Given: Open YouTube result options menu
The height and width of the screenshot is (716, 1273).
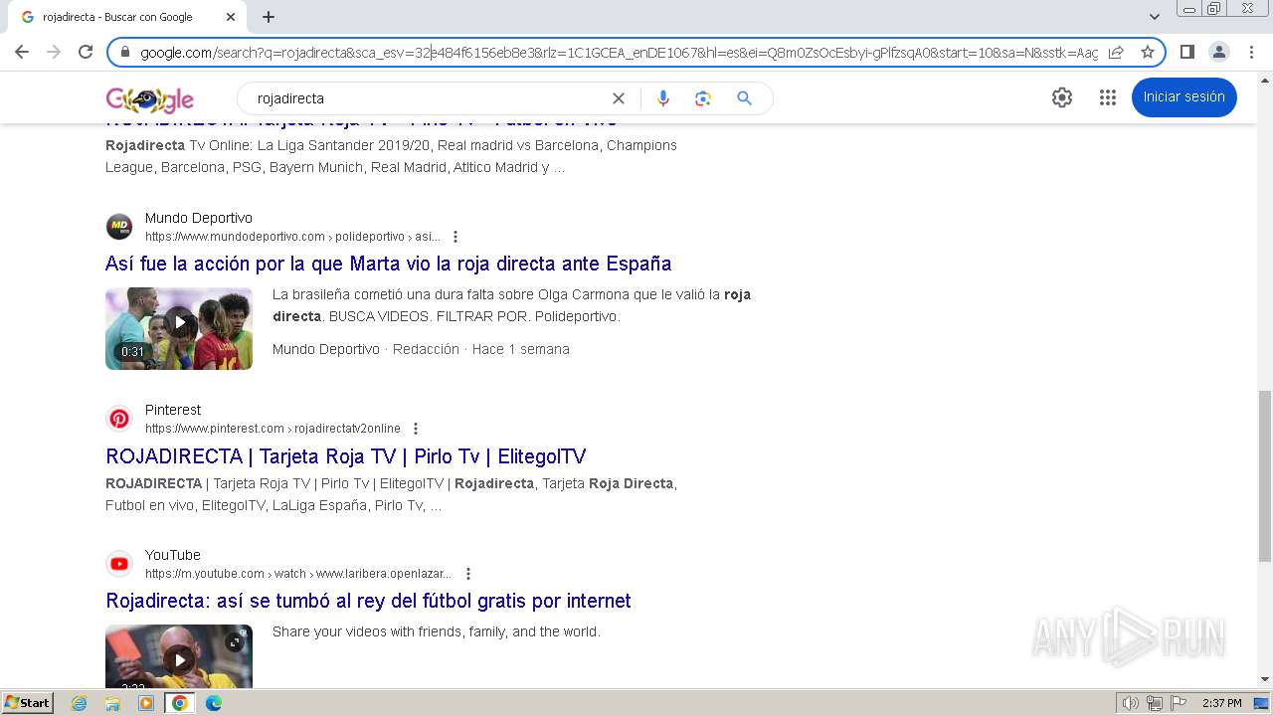Looking at the screenshot, I should 468,574.
